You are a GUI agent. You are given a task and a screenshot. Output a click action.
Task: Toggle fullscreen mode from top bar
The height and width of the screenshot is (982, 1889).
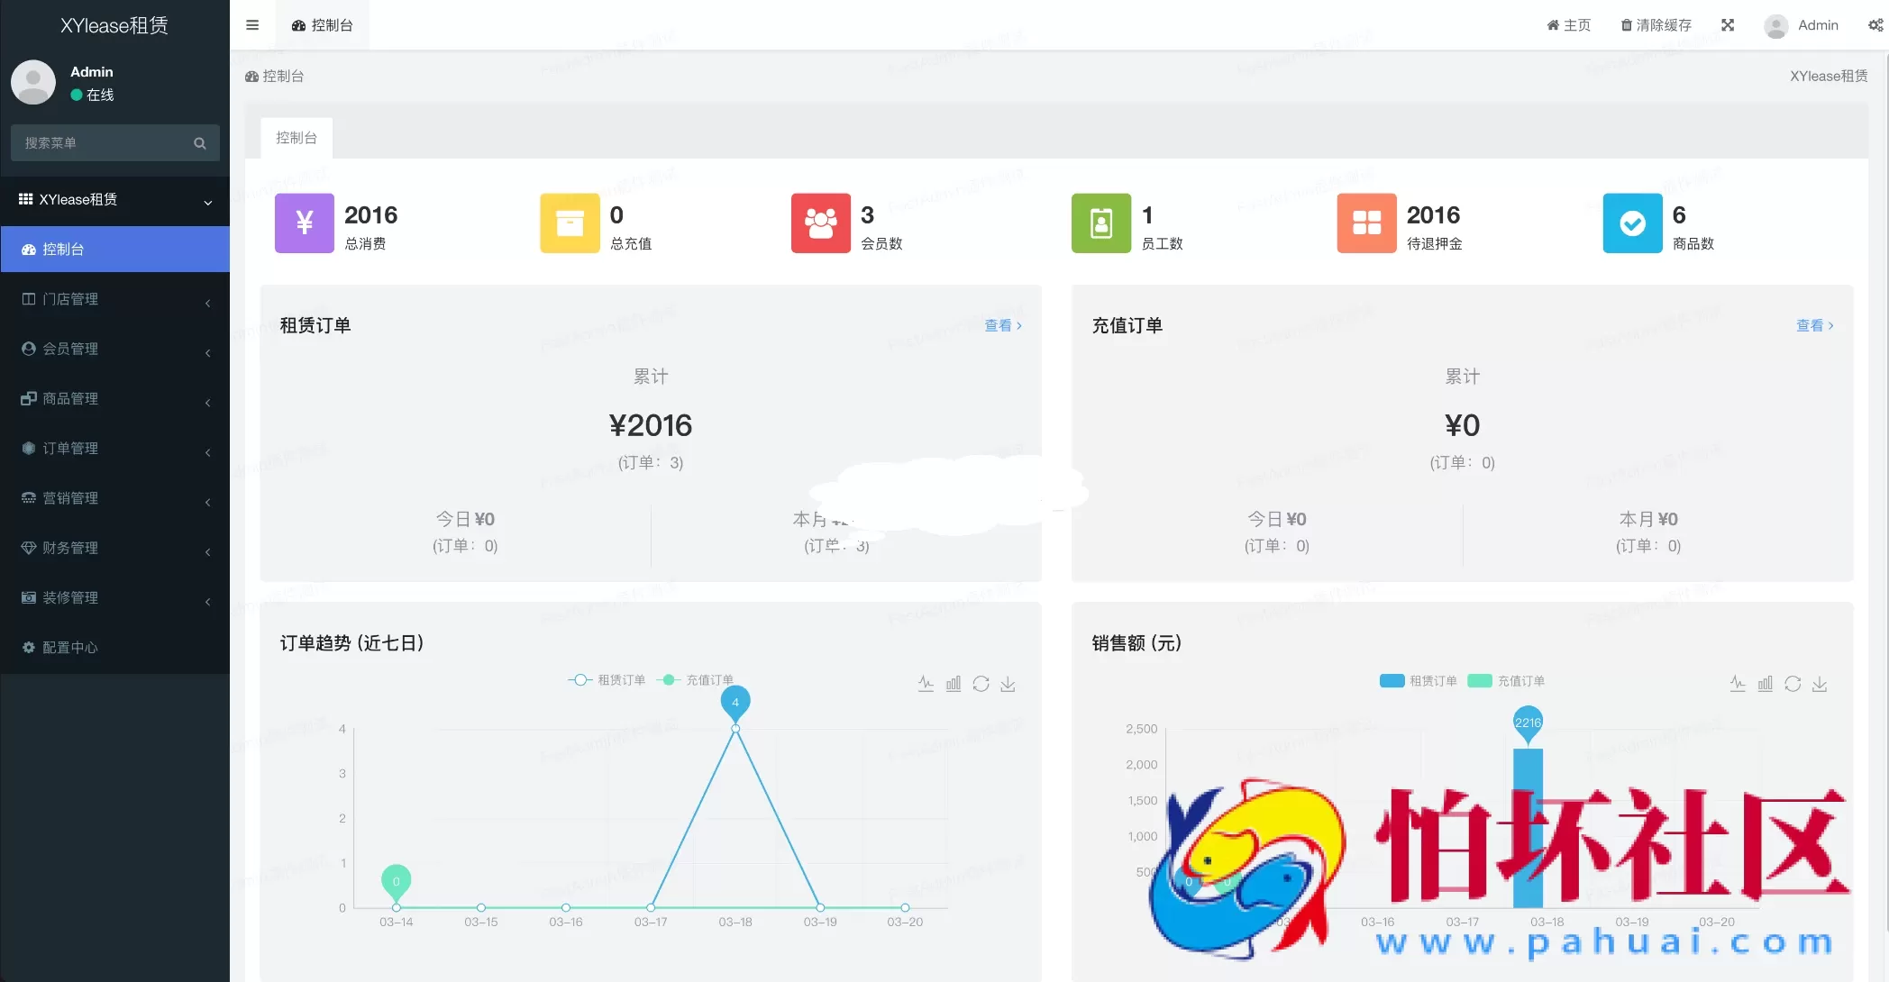[1729, 24]
